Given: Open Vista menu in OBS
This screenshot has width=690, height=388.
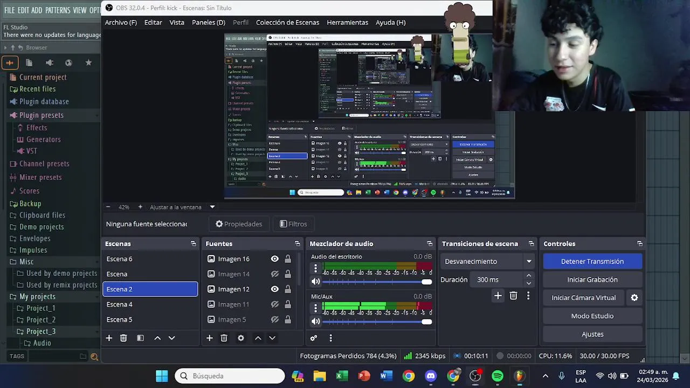Looking at the screenshot, I should coord(177,22).
